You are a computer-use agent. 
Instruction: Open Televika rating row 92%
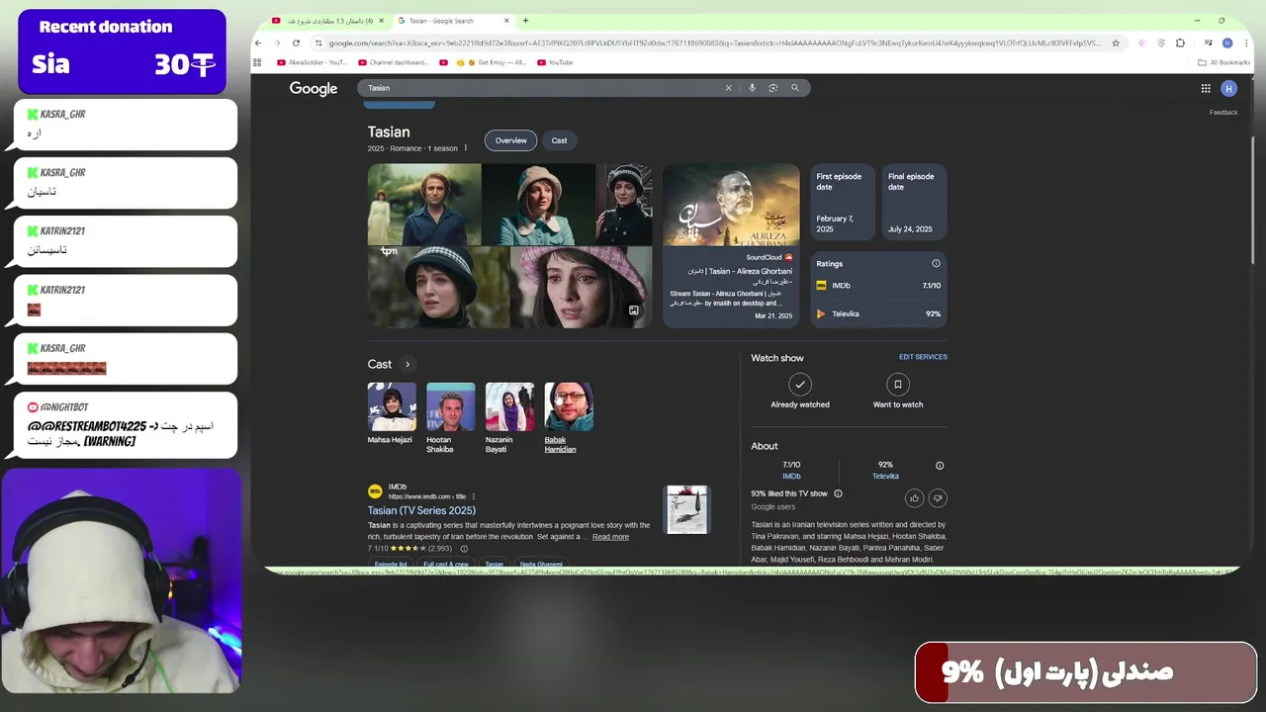tap(878, 314)
